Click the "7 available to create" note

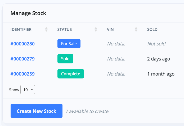tap(87, 111)
